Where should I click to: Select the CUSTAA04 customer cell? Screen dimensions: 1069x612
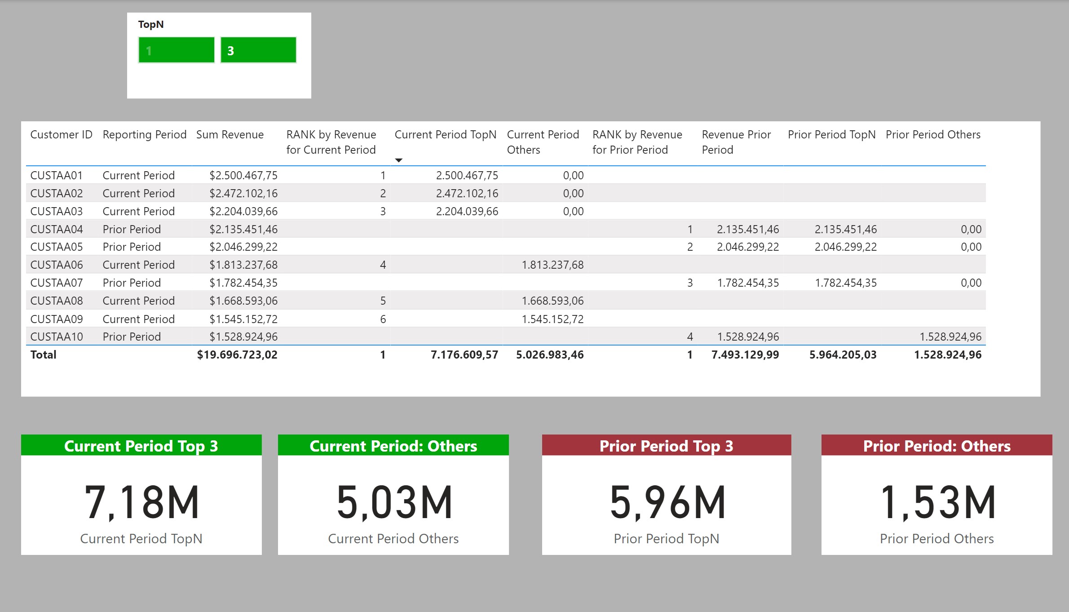[57, 229]
